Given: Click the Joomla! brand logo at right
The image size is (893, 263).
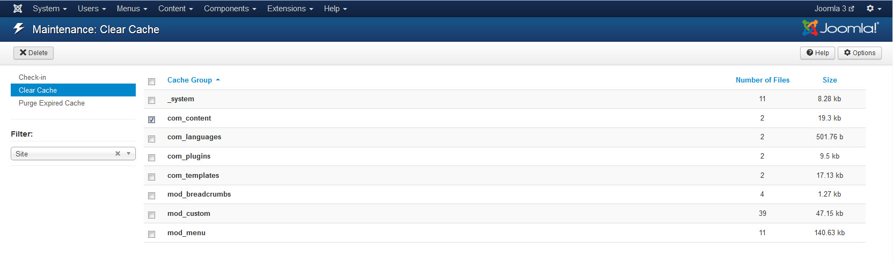Looking at the screenshot, I should tap(840, 28).
